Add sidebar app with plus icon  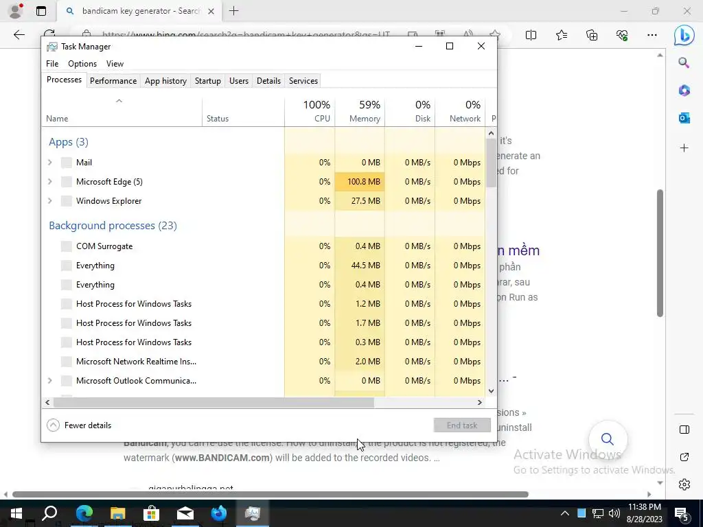[x=684, y=148]
